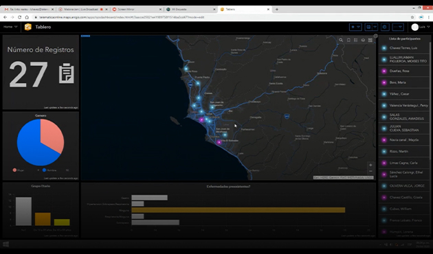Image resolution: width=433 pixels, height=254 pixels.
Task: Click the long yellow Ninguna bar
Action: 238,210
